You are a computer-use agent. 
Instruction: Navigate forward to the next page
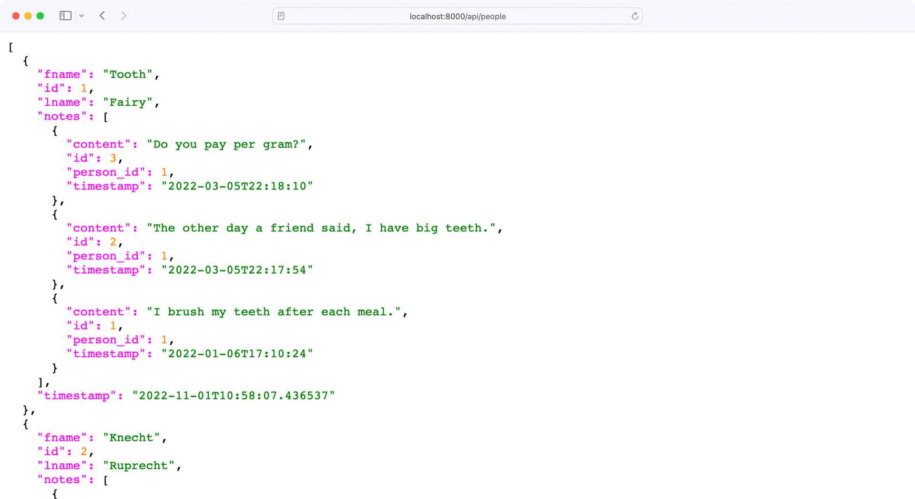pyautogui.click(x=123, y=15)
